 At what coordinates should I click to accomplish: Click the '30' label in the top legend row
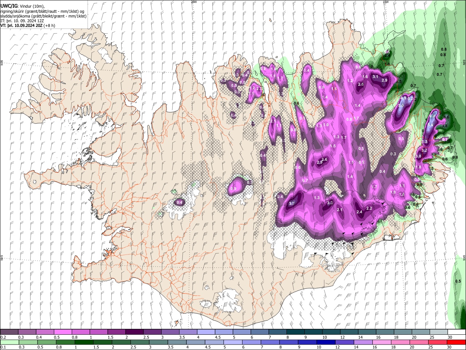point(450,337)
